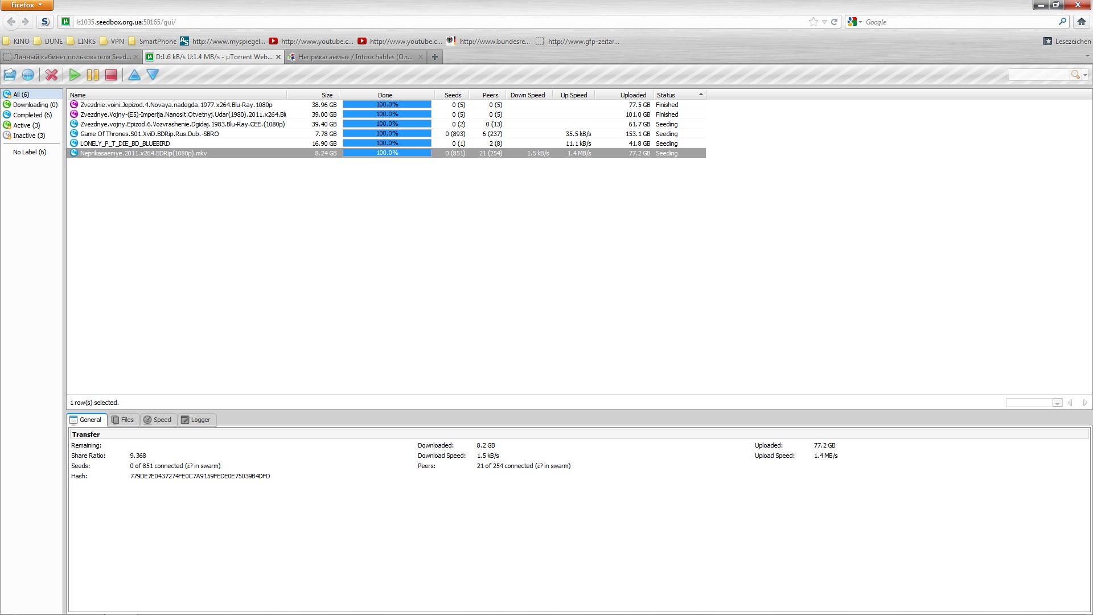Screen dimensions: 1093x615
Task: Select LONELY_P_T_DIE_BD_BLUEBIRD torrent row
Action: tap(125, 143)
